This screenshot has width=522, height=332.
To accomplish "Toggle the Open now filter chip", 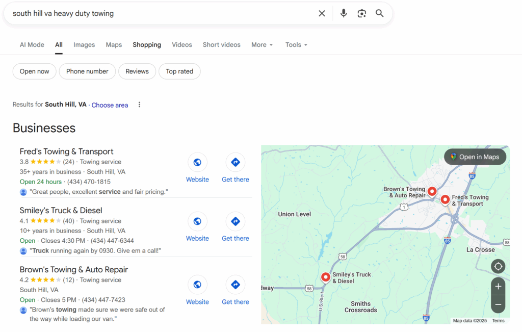I will [34, 71].
